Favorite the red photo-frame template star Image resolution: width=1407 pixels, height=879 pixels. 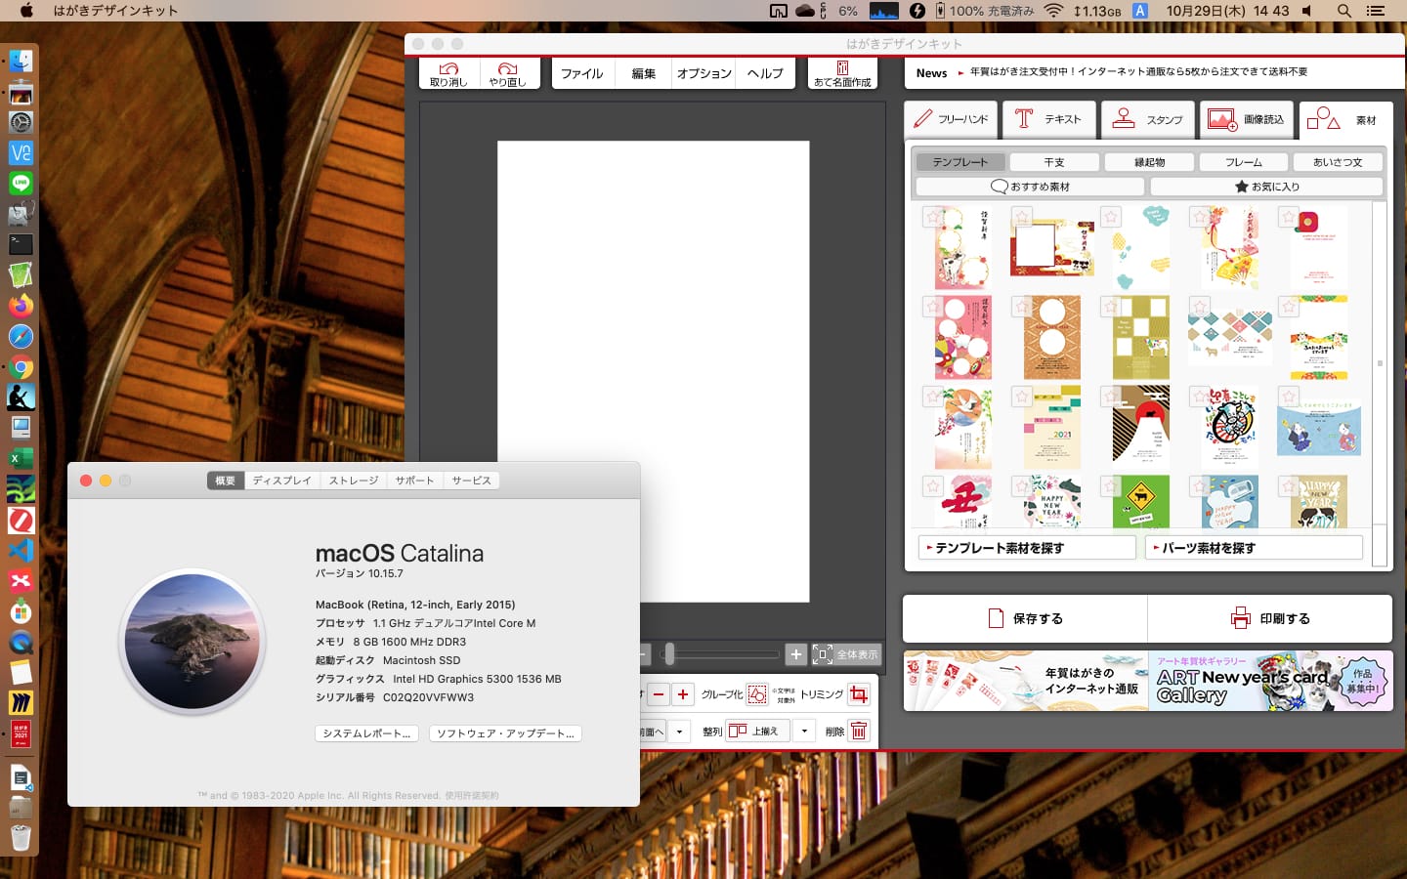click(1022, 217)
